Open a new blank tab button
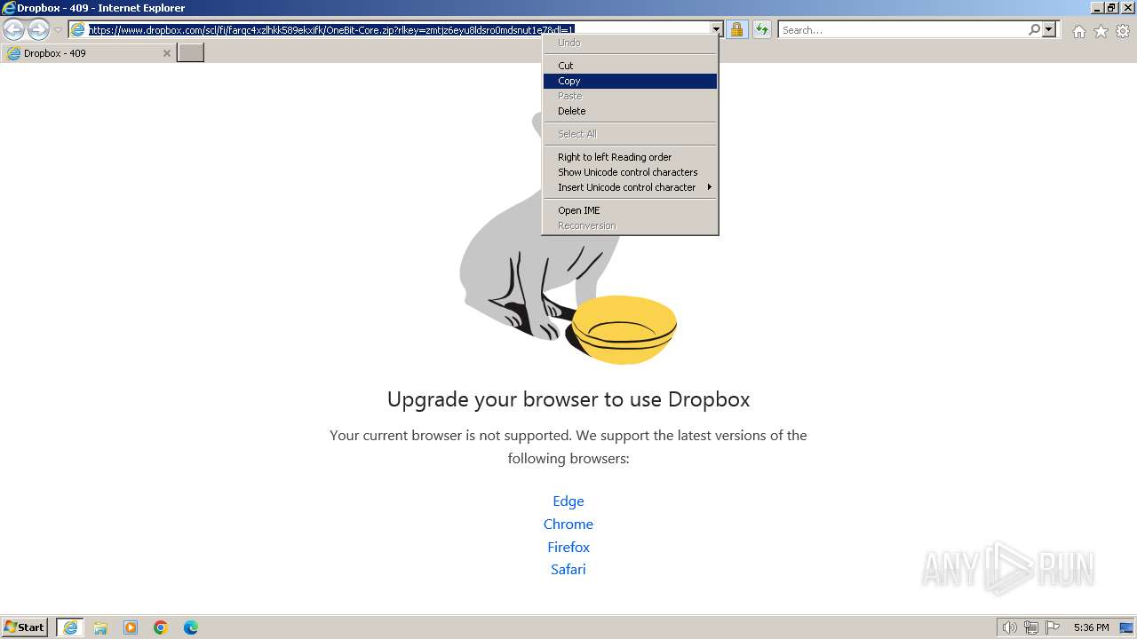Screen dimensions: 1137x639 pos(191,53)
